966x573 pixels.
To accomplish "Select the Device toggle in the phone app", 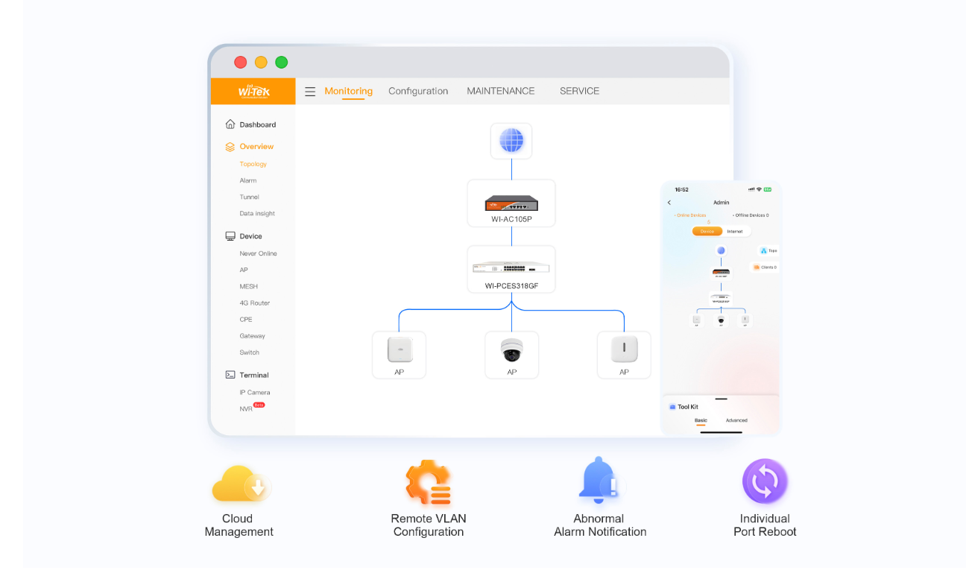I will tap(707, 232).
